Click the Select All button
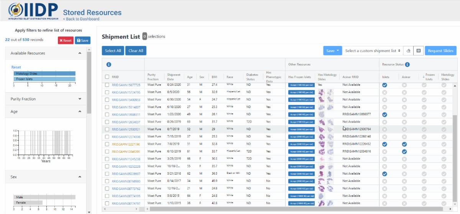The image size is (460, 214). pos(113,51)
